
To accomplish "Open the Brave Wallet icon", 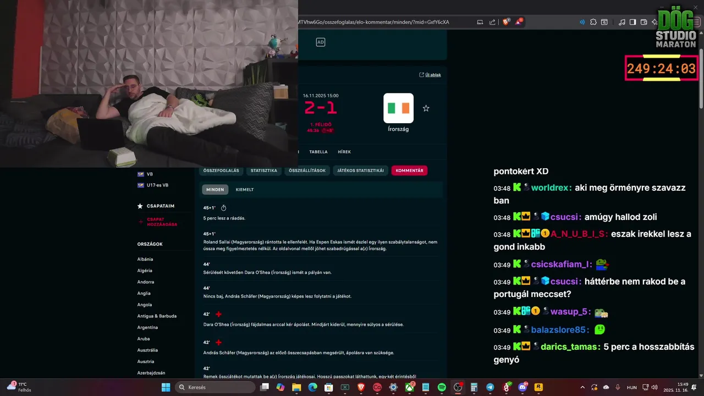I will 643,22.
